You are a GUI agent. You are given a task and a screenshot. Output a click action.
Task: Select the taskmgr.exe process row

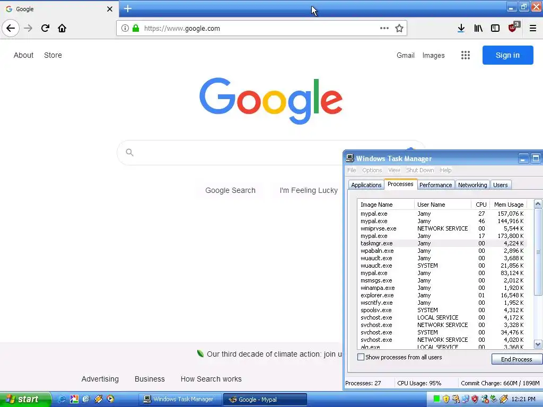tap(442, 243)
